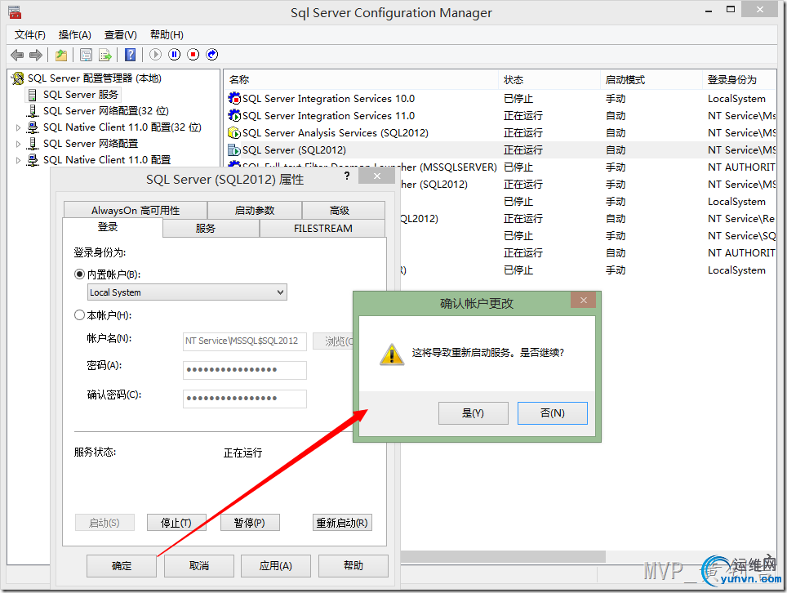Expand the SQL Server 网络配置 node
The width and height of the screenshot is (787, 593).
click(x=18, y=144)
